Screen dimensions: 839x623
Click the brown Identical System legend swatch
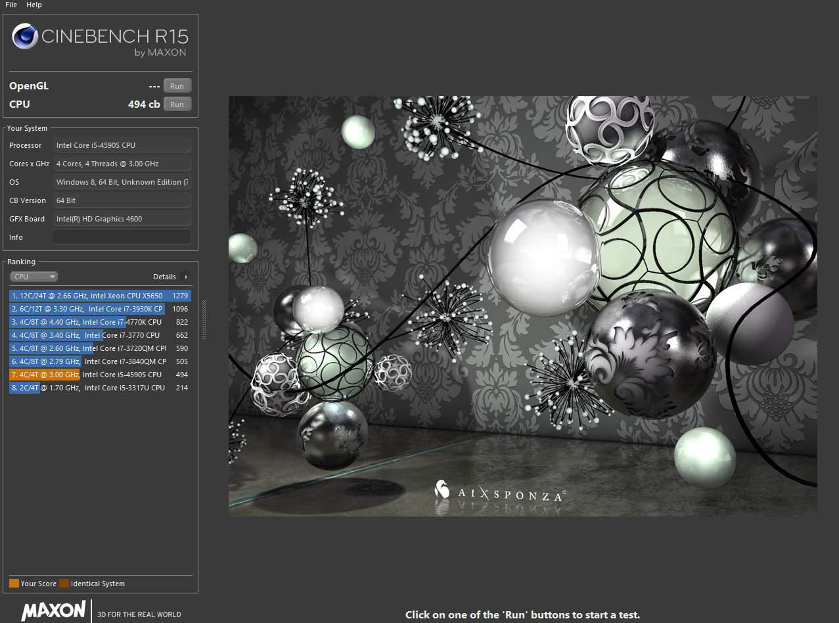pyautogui.click(x=64, y=584)
